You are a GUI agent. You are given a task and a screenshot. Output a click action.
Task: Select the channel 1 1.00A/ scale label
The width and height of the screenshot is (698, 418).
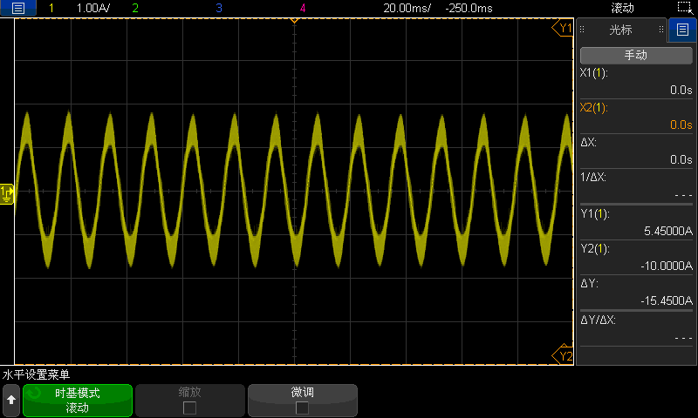93,8
